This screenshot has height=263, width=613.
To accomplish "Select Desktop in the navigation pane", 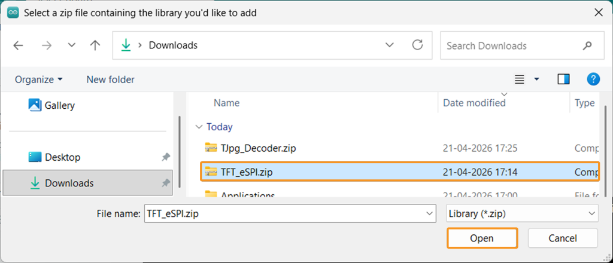I will tap(54, 157).
